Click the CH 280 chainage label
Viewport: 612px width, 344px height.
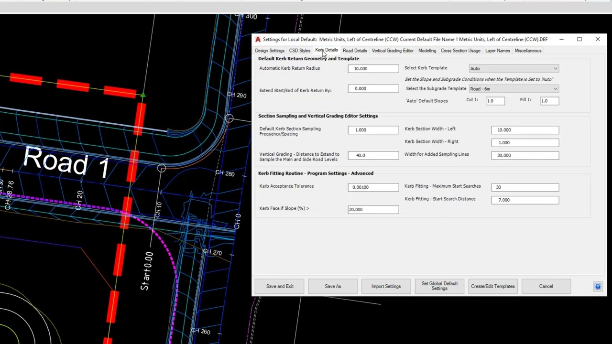(x=225, y=172)
